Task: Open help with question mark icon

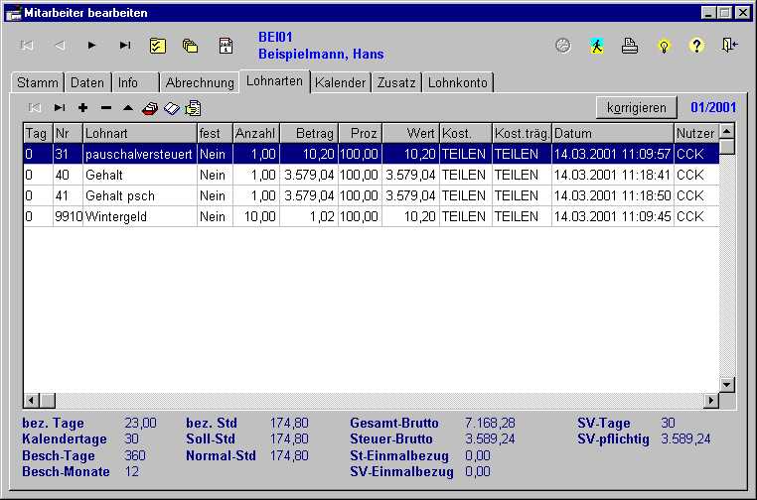Action: (696, 46)
